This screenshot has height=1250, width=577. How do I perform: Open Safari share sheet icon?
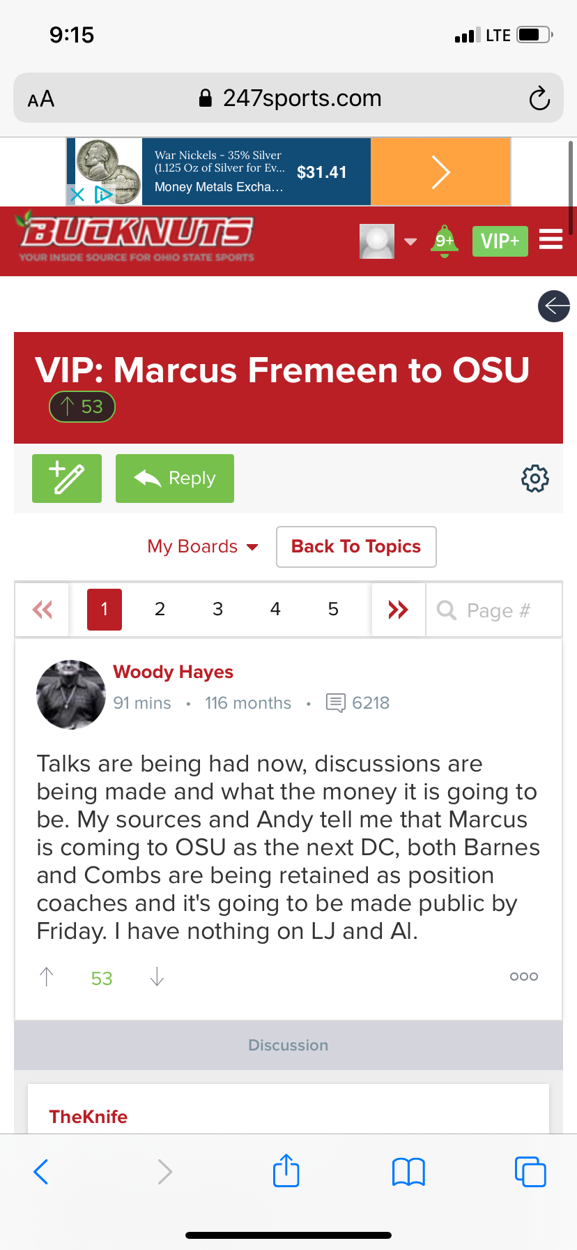[x=286, y=1170]
